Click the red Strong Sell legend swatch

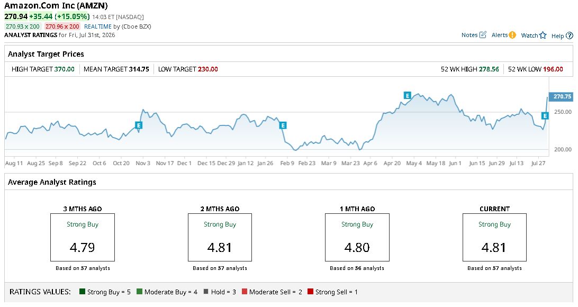[x=310, y=292]
